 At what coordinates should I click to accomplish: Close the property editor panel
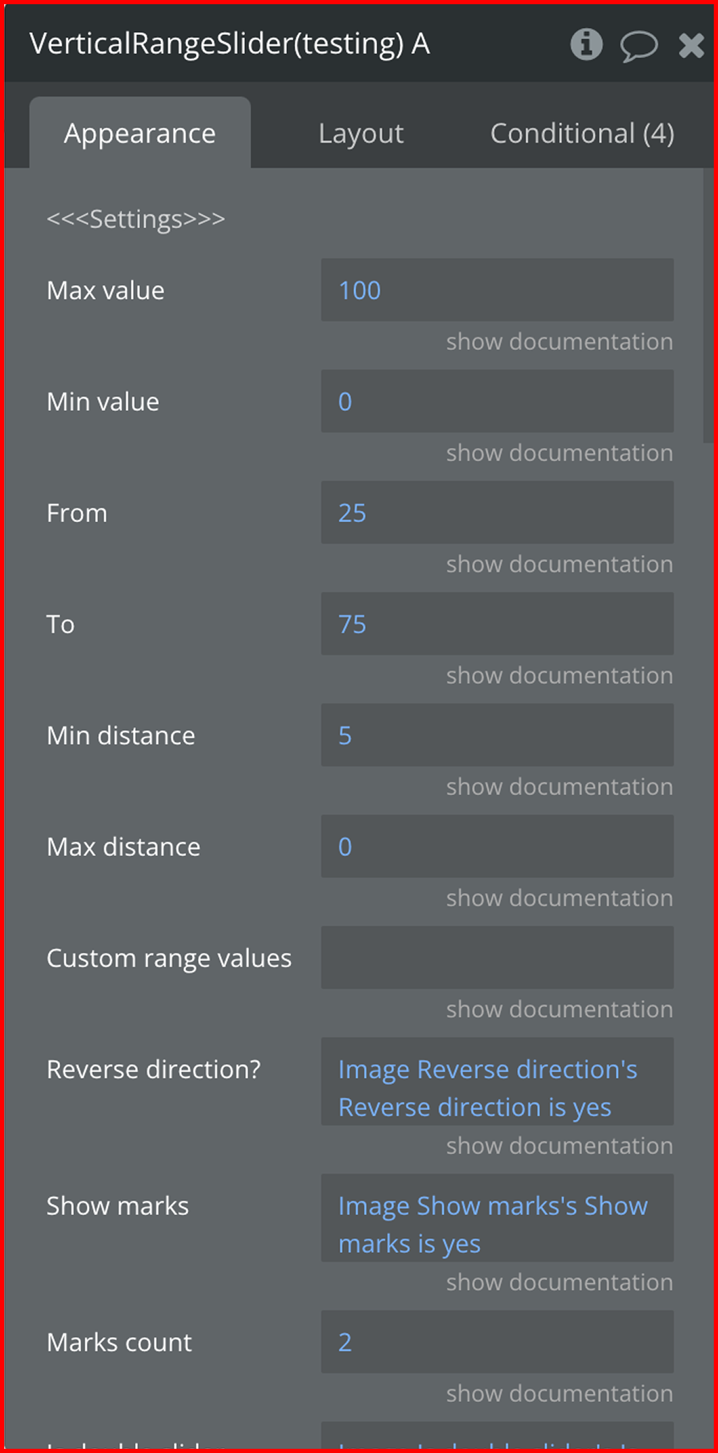pyautogui.click(x=691, y=46)
